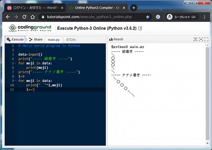This screenshot has height=150, width=212.
Task: Edit the project title pencil icon
Action: tap(140, 28)
